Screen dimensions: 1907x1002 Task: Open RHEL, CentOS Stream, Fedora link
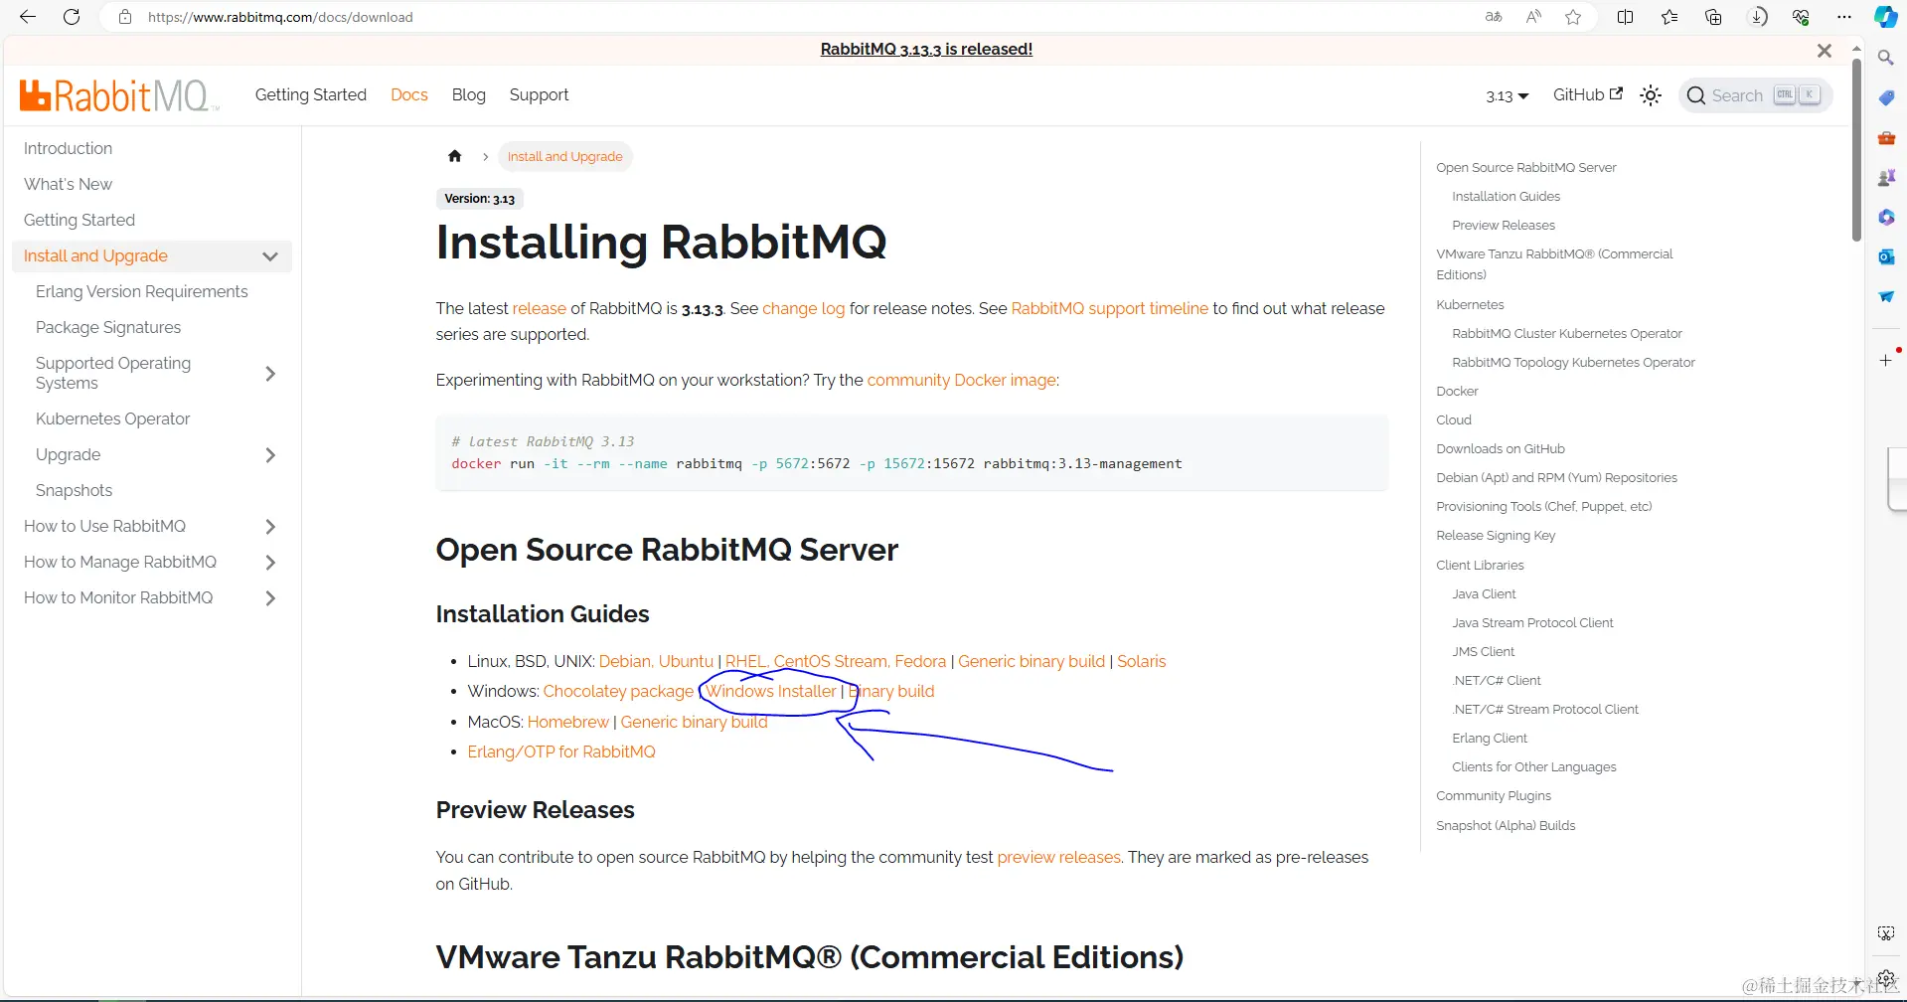836,661
